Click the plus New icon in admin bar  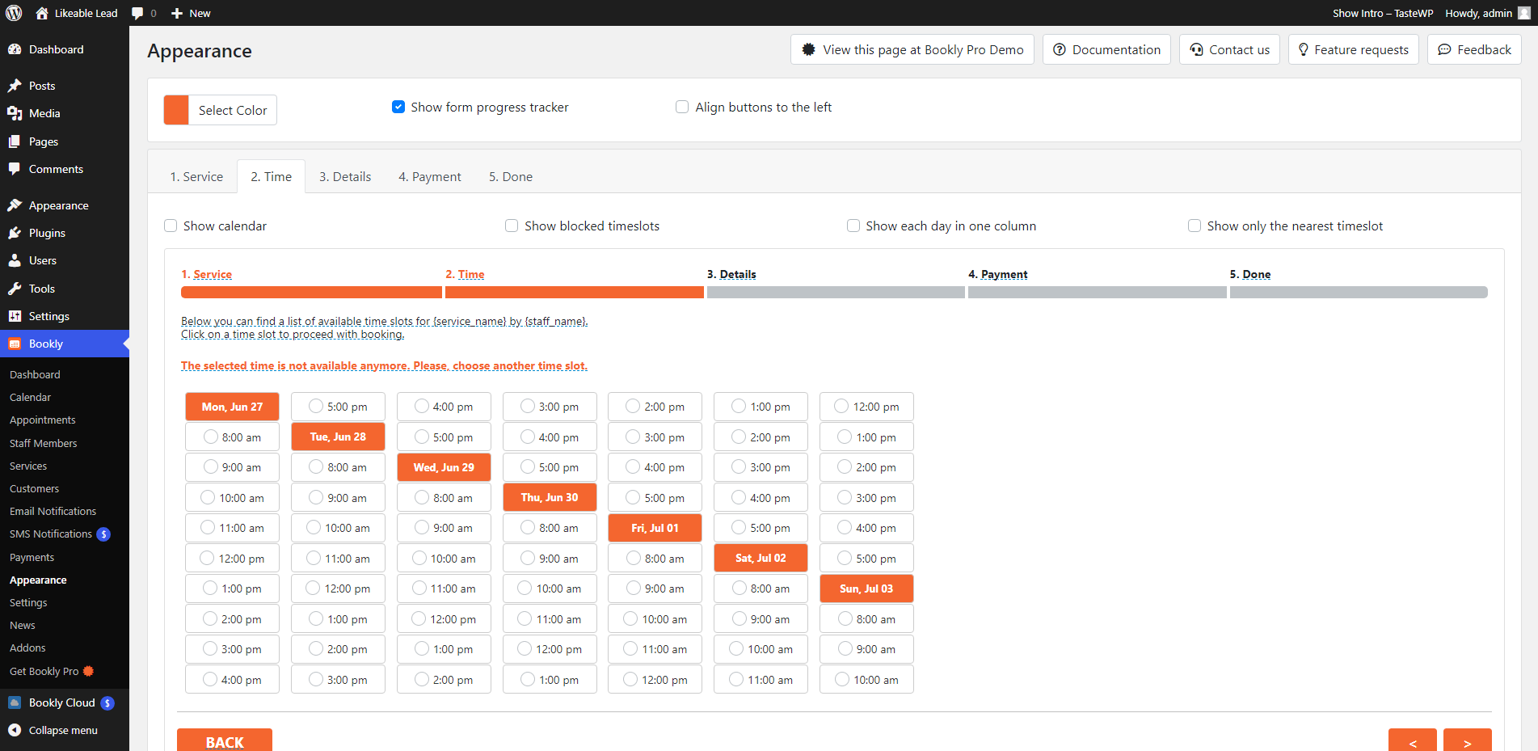[177, 13]
